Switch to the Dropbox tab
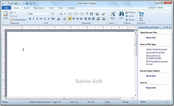 71,8
